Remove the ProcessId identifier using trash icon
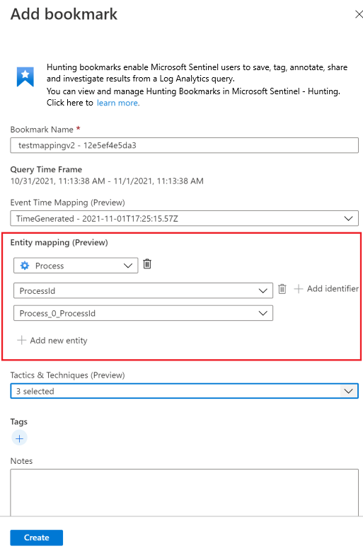363x551 pixels. [282, 289]
